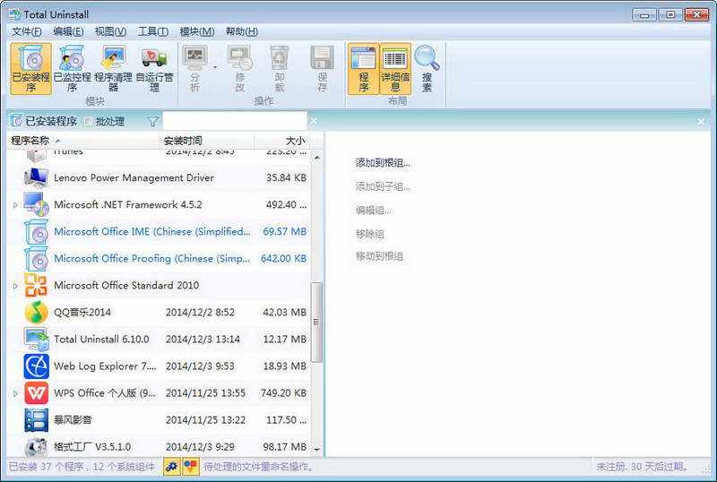Click the filter search input field

235,121
